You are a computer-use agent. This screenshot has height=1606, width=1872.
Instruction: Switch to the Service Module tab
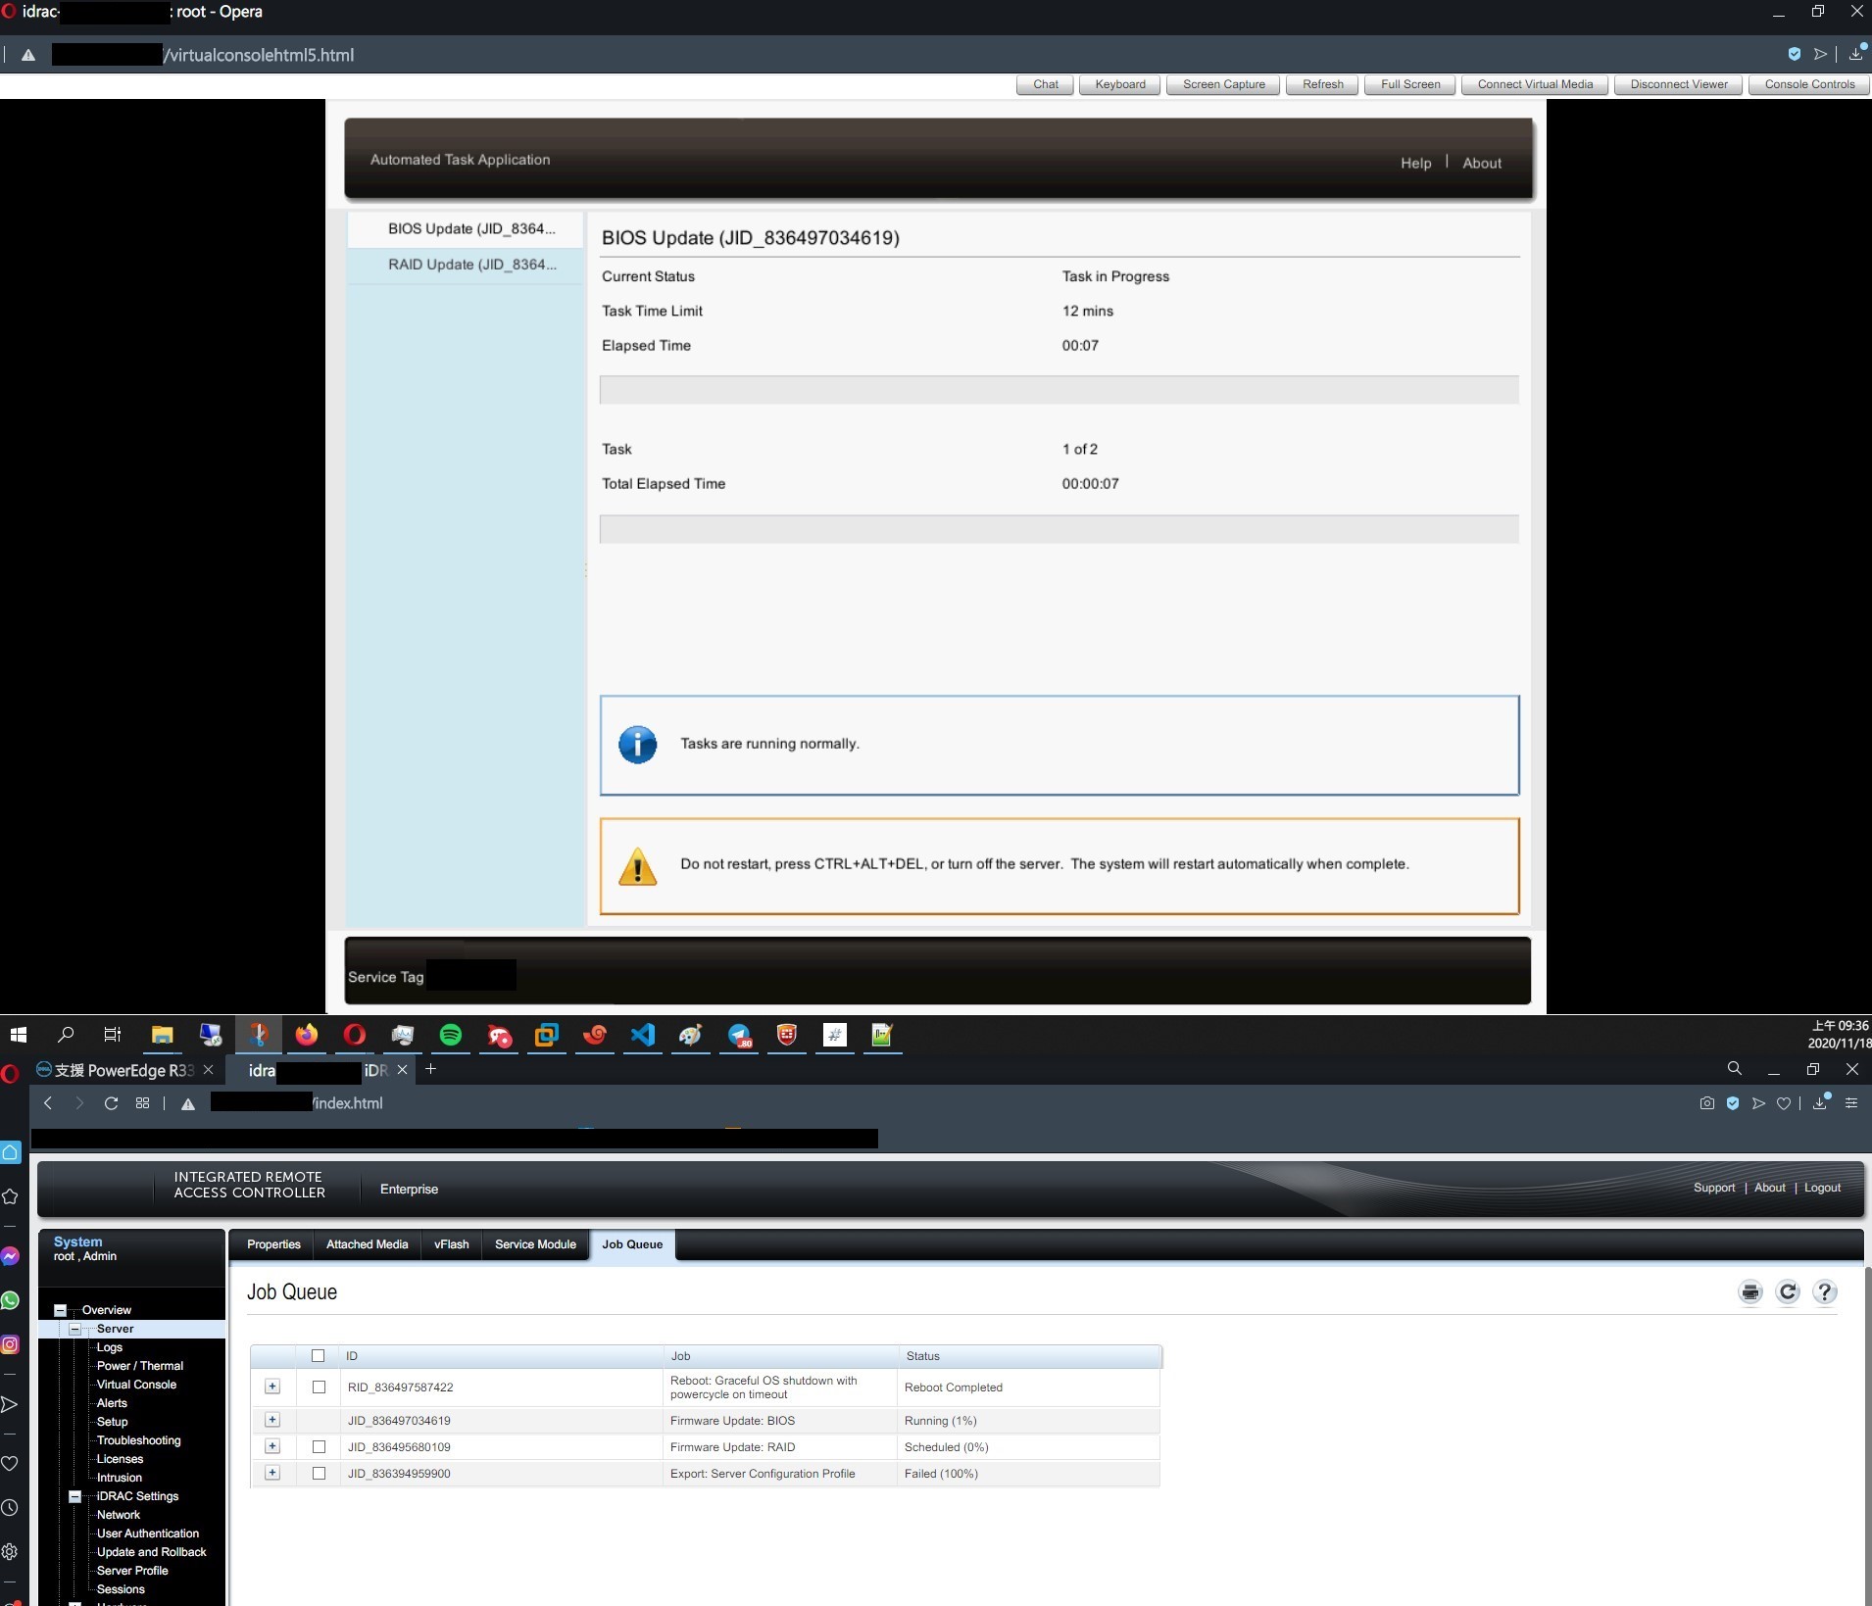tap(535, 1244)
